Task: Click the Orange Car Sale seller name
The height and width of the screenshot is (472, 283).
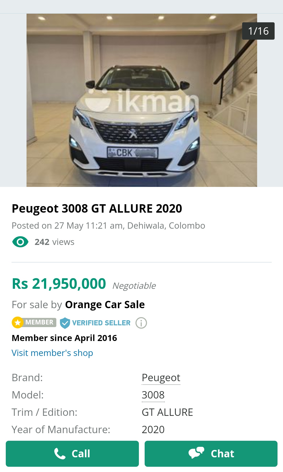Action: click(105, 305)
